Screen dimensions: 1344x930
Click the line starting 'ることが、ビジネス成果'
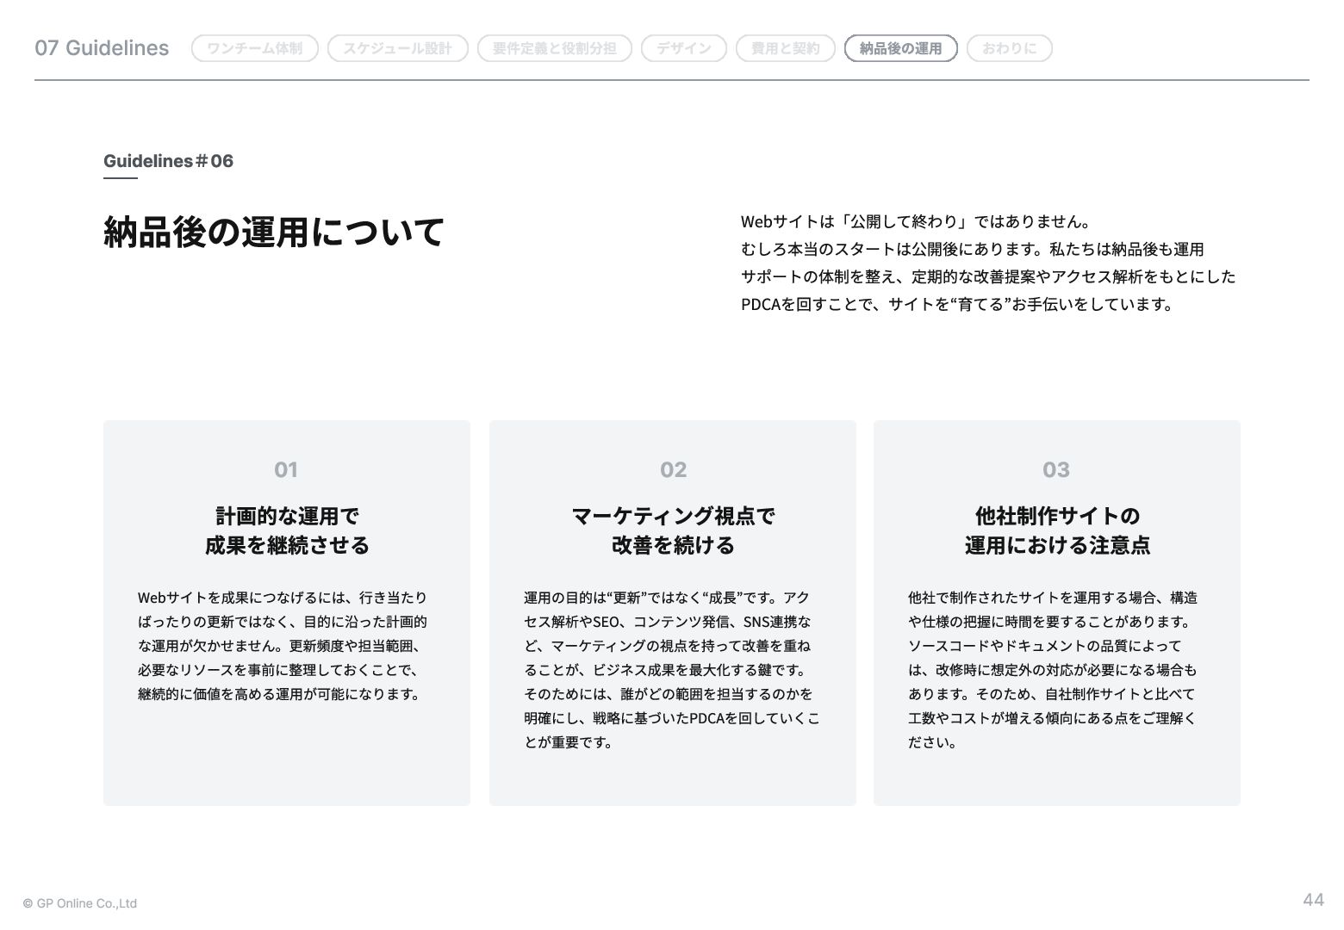point(665,670)
